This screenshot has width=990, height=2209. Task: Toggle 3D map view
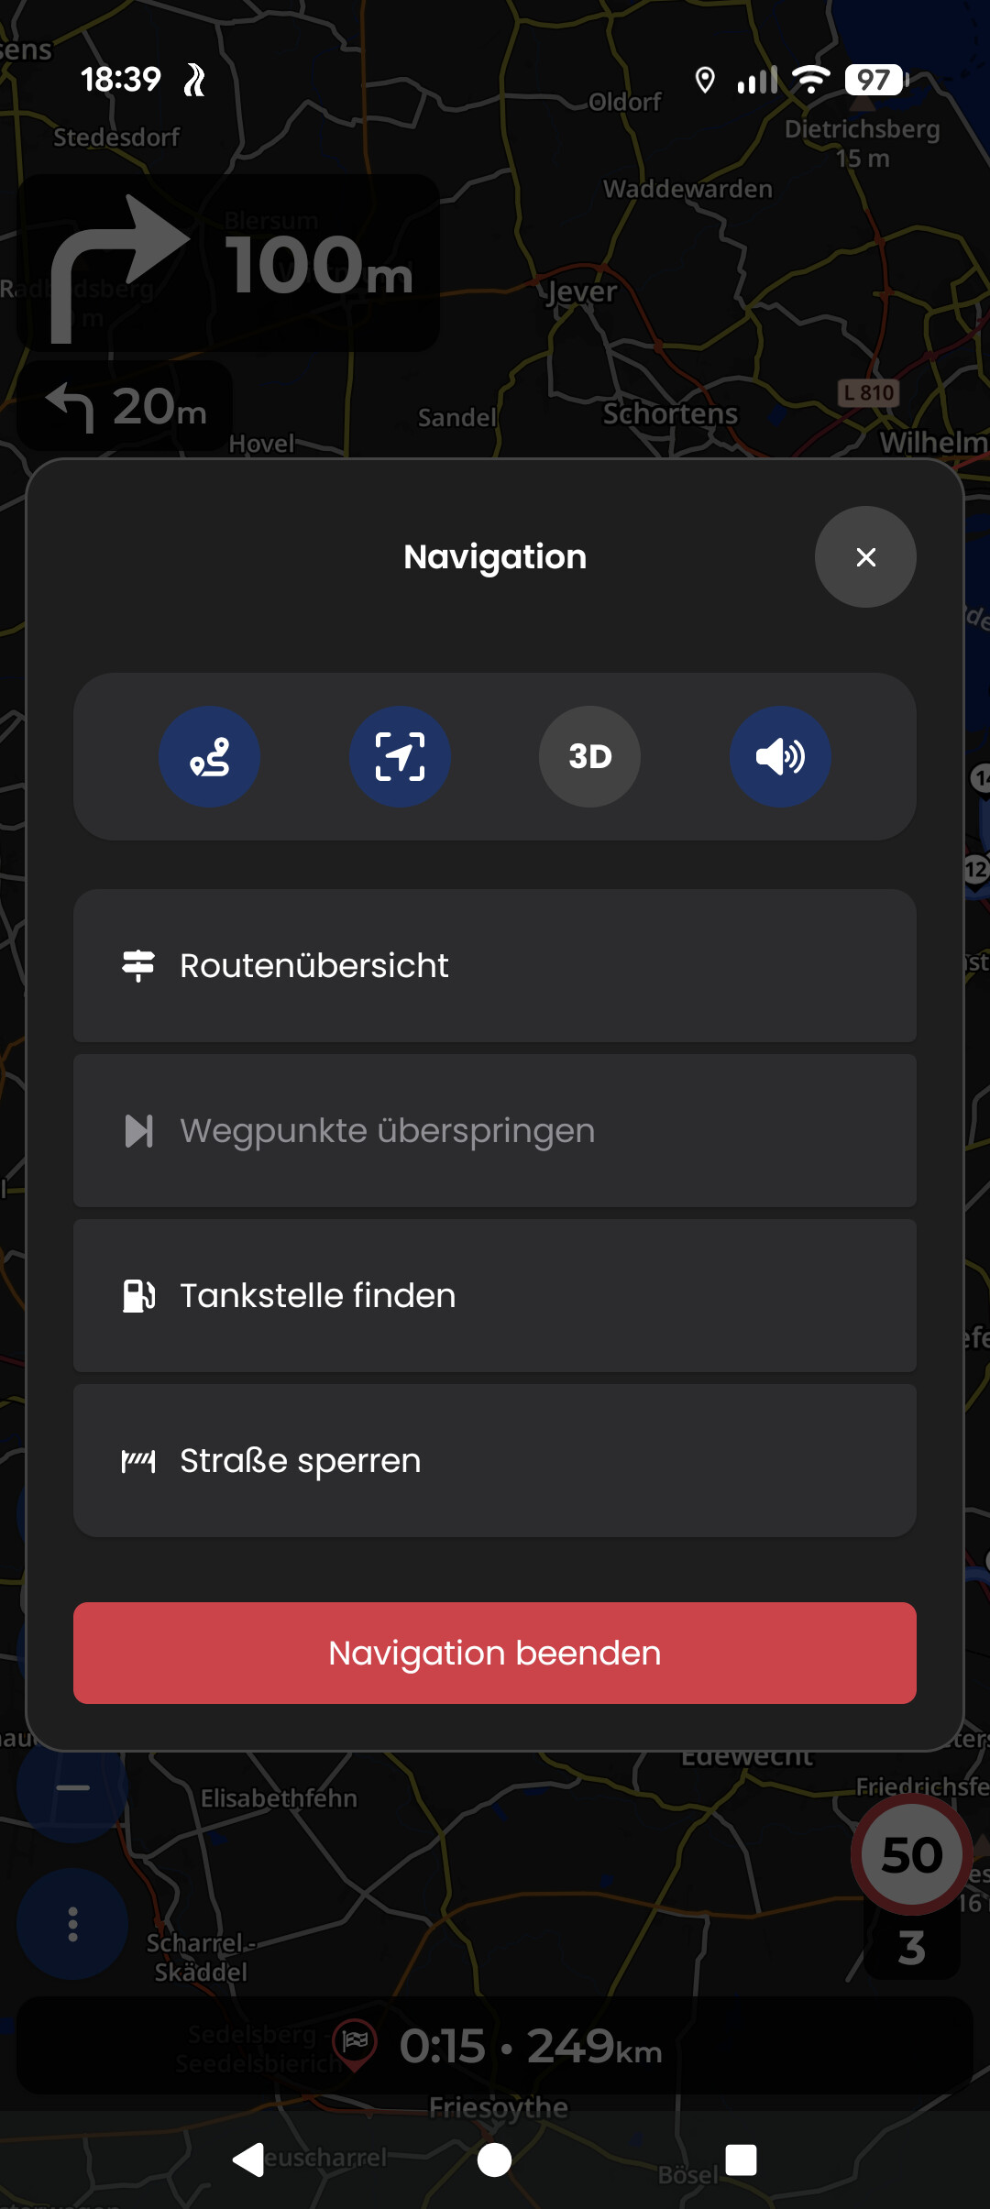point(589,756)
